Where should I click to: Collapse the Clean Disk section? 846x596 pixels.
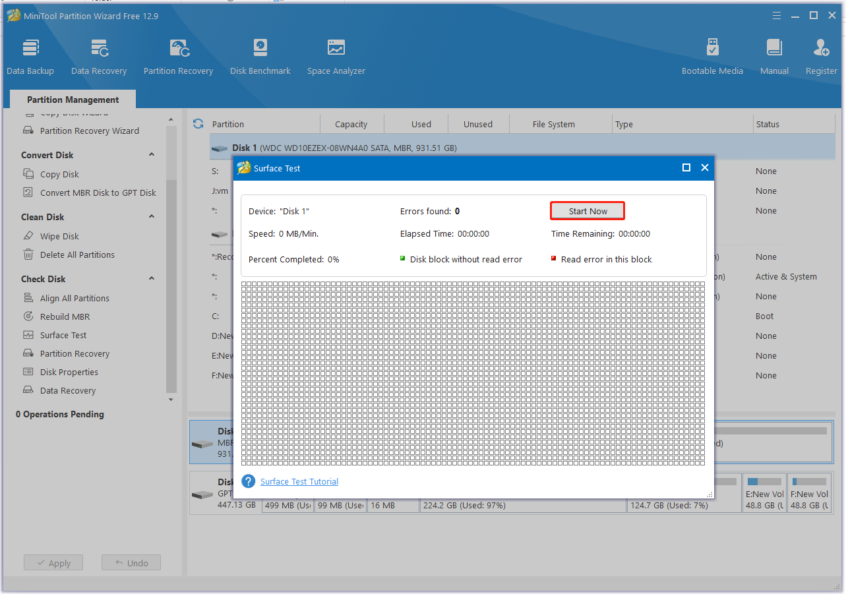152,217
